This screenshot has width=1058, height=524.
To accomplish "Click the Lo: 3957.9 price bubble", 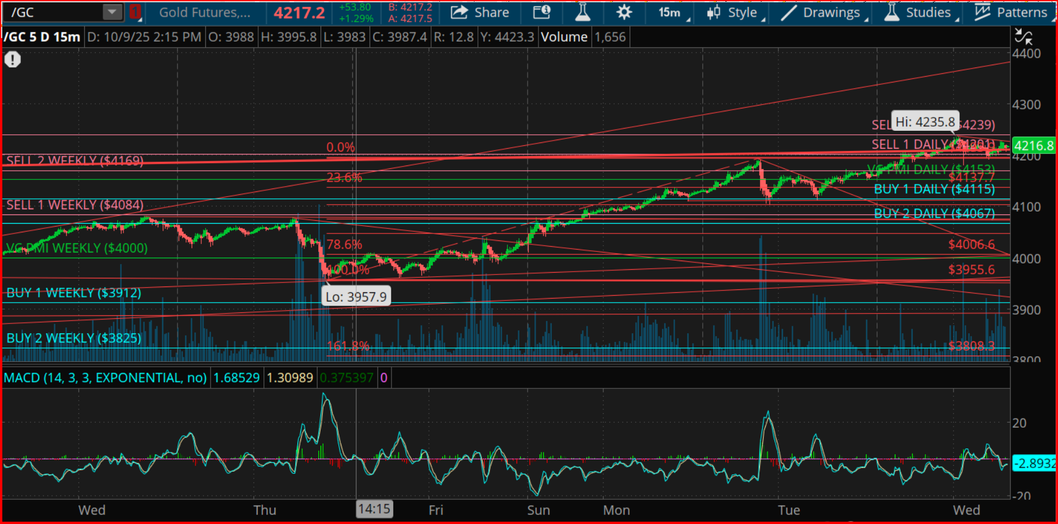I will point(356,297).
